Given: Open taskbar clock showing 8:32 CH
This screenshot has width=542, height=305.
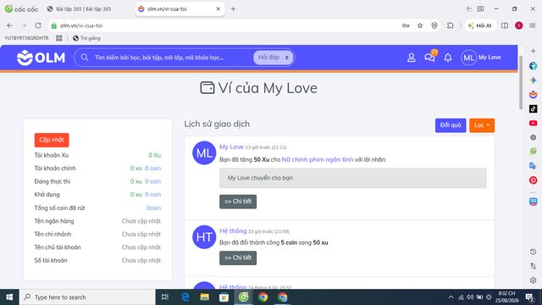Looking at the screenshot, I should pyautogui.click(x=506, y=297).
